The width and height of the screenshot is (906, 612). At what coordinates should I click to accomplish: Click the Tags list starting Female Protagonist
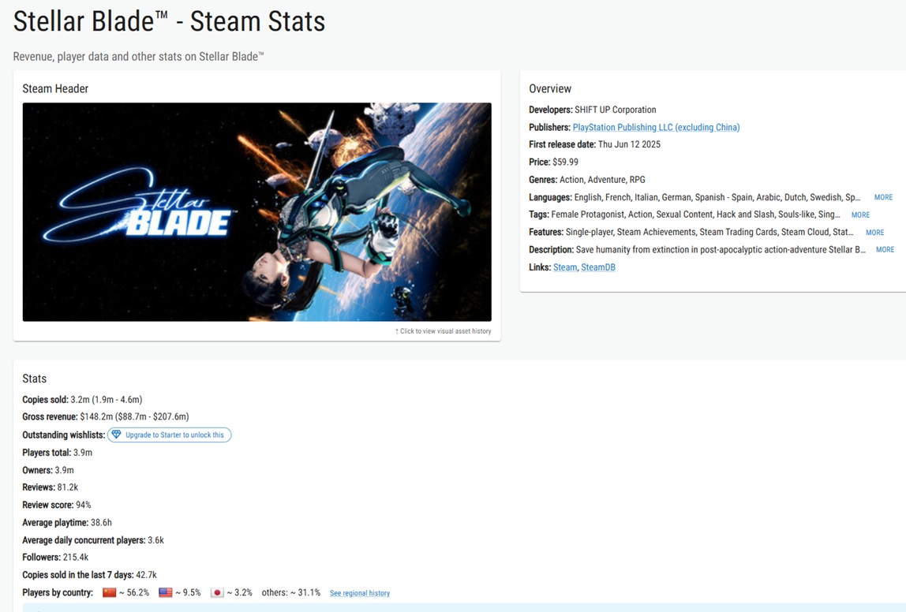tap(696, 215)
